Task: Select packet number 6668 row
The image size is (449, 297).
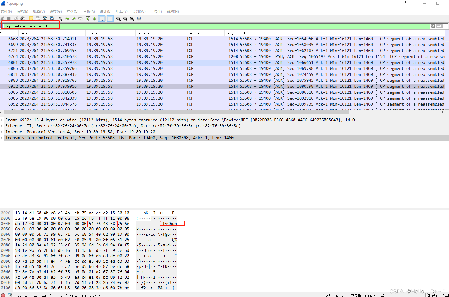Action: tap(222, 39)
